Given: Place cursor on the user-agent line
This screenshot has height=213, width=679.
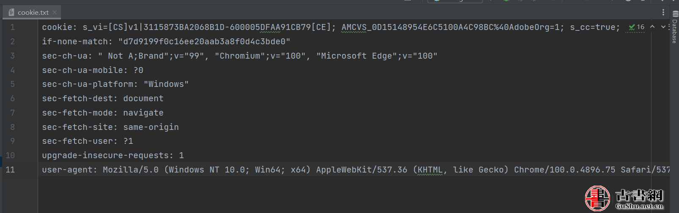Looking at the screenshot, I should pos(355,170).
